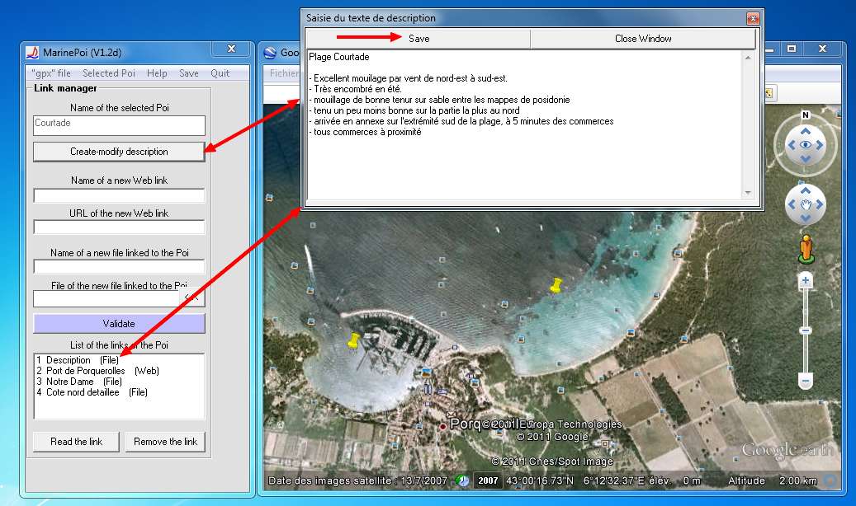Close the MarinePoi window
The width and height of the screenshot is (856, 506).
click(231, 49)
